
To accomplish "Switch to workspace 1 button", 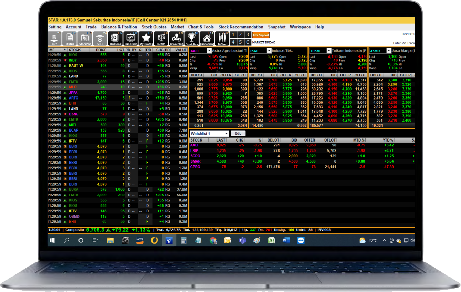I will (233, 35).
